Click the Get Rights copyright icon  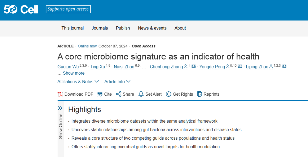click(x=169, y=94)
